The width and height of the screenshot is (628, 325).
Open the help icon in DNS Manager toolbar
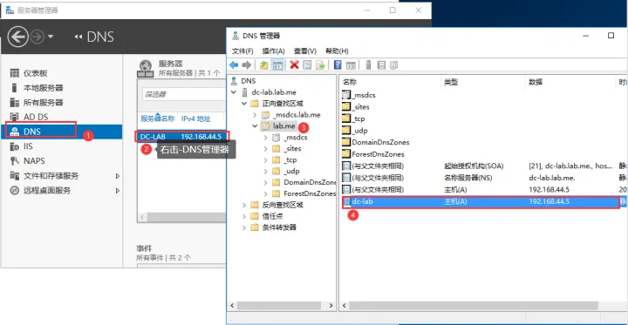coord(338,64)
